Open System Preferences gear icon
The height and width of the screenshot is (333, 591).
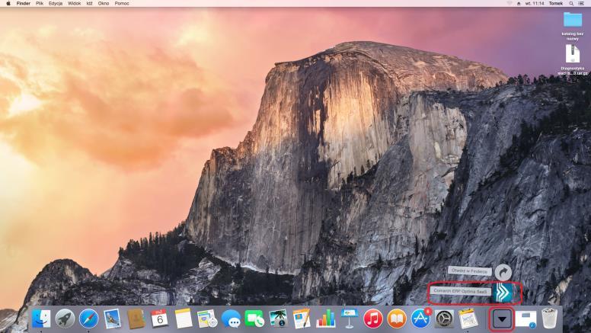(x=444, y=319)
